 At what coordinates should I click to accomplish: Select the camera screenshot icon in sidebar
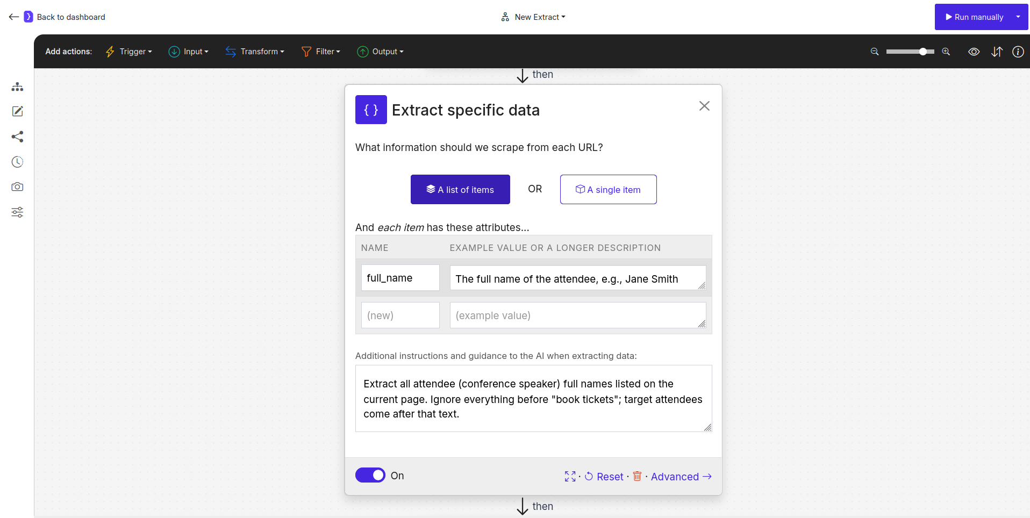[17, 186]
